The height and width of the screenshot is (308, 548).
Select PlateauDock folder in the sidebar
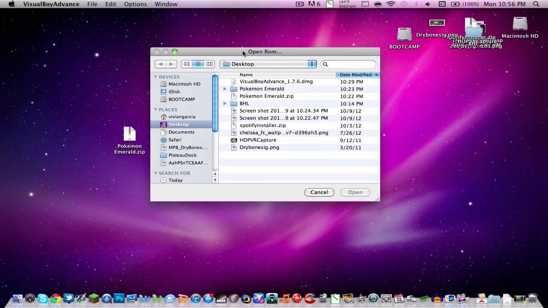(x=182, y=155)
